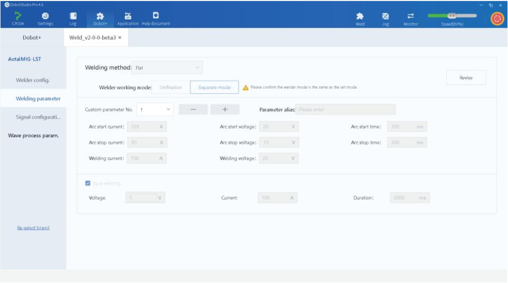Click the Revise button
The height and width of the screenshot is (283, 508).
click(x=466, y=78)
